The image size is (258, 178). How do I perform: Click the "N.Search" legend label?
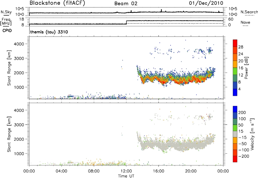click(x=249, y=12)
